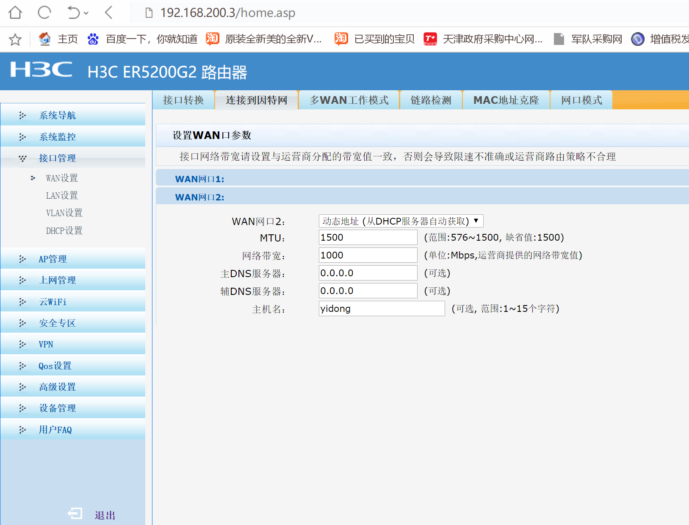Click the bookmark star icon

(x=15, y=39)
